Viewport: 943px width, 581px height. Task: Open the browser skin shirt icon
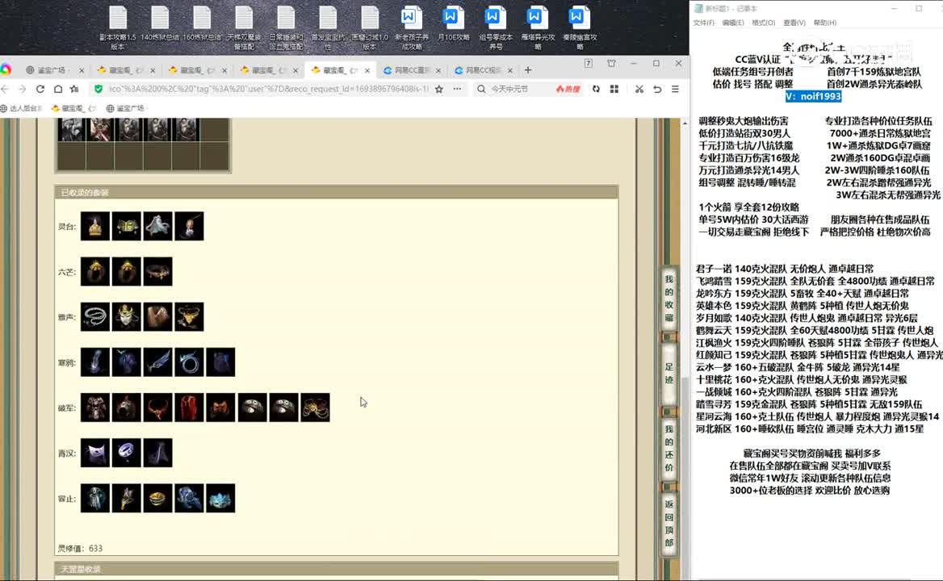tap(611, 63)
